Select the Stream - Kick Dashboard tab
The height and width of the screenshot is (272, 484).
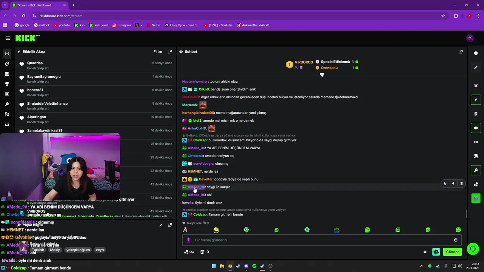39,5
